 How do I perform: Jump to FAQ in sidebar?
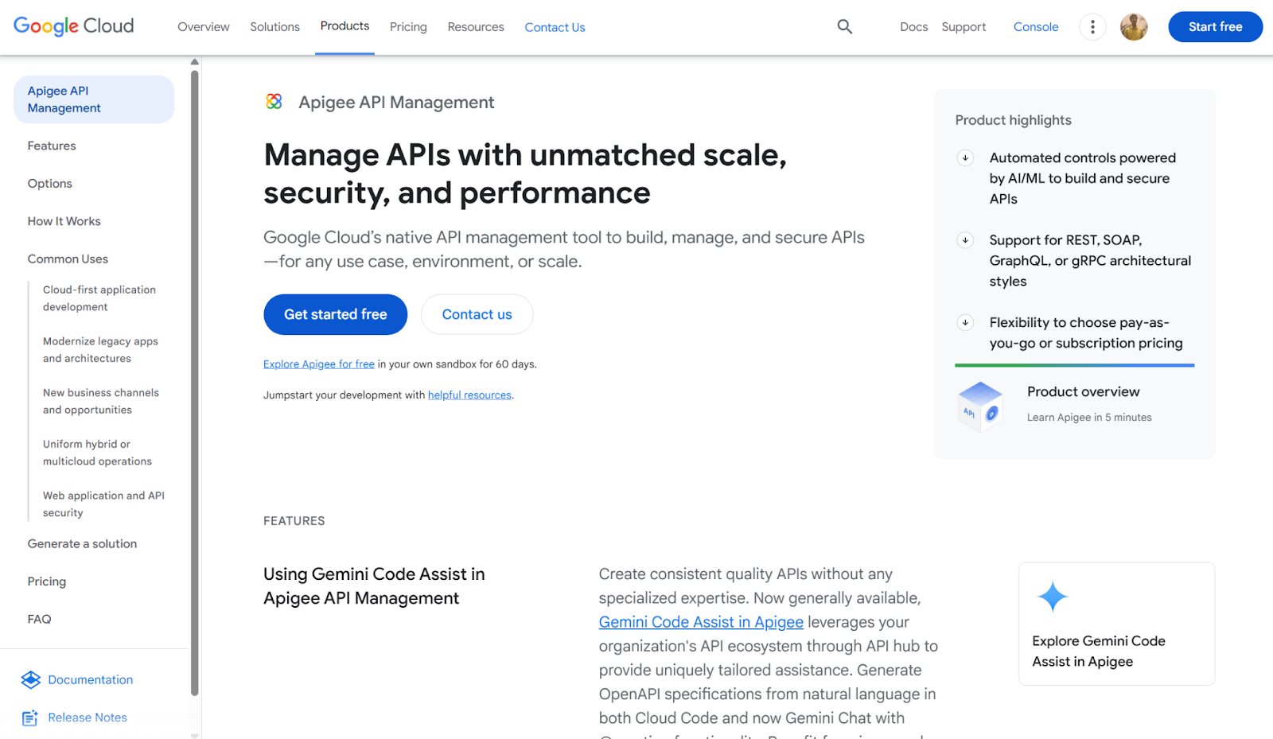click(39, 619)
